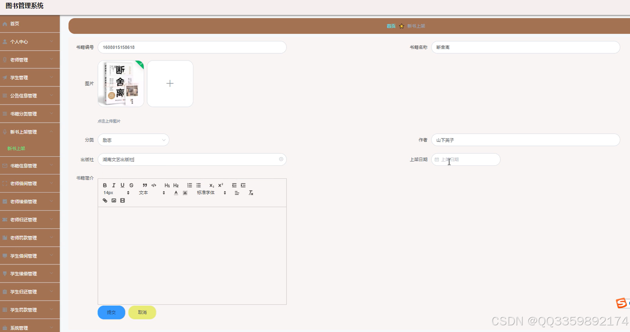Viewport: 630px width, 332px height.
Task: Click the star icon in breadcrumb
Action: [401, 26]
